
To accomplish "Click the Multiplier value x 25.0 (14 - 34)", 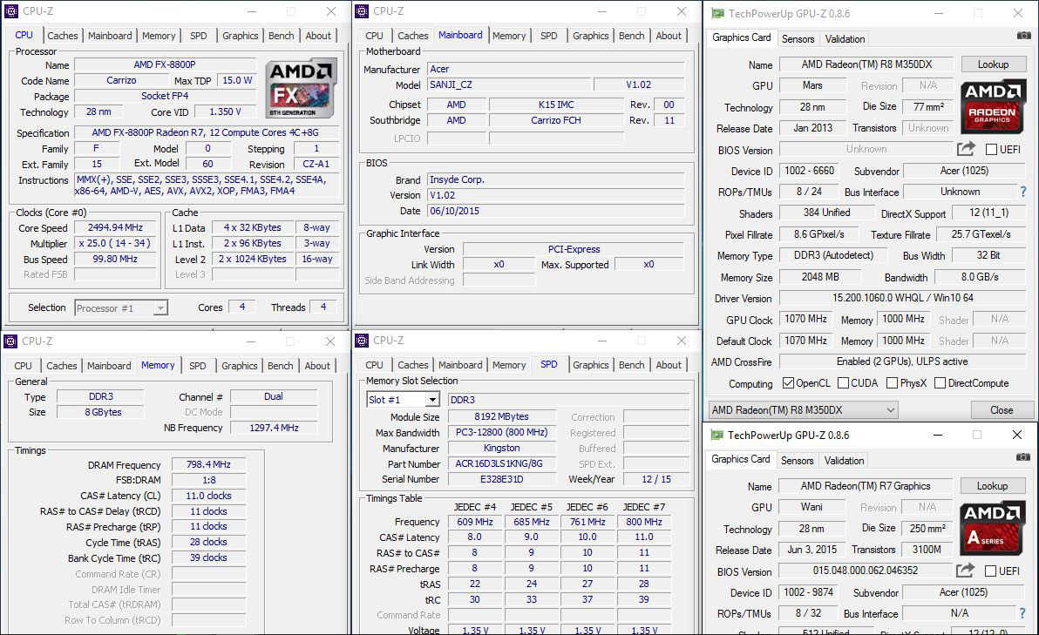I will [x=115, y=243].
